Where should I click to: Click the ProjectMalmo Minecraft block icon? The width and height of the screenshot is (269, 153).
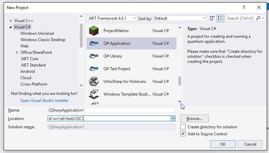tap(93, 31)
